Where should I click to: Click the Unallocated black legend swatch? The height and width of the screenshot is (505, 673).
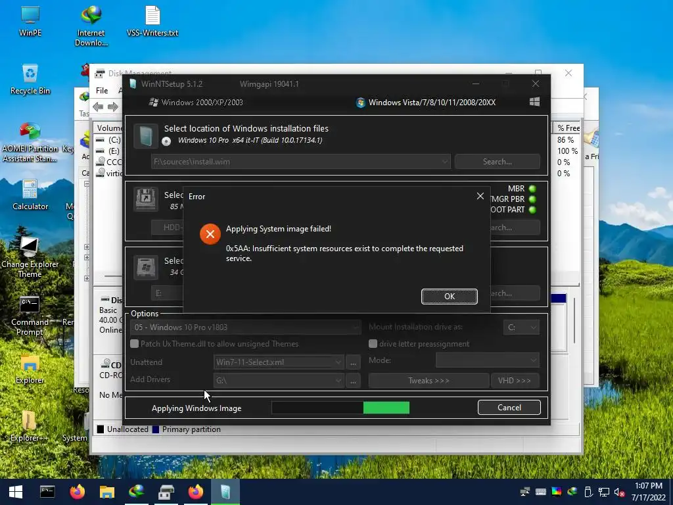point(101,429)
